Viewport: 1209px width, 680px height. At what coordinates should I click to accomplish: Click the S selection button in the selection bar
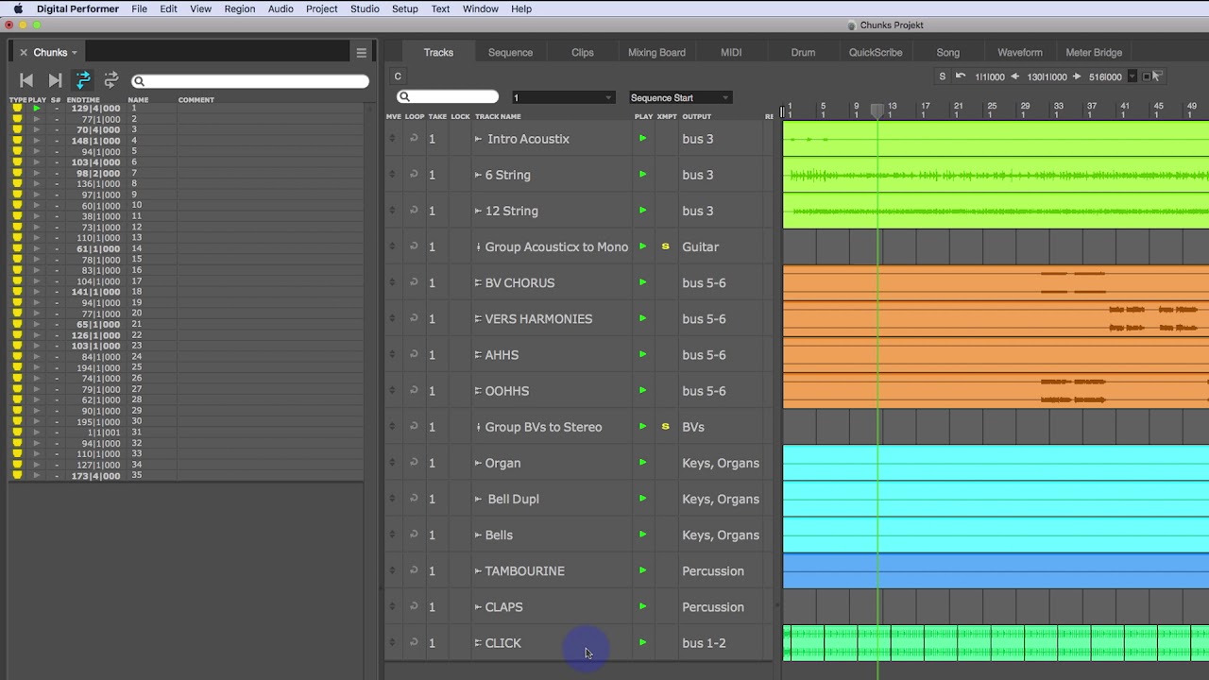tap(942, 76)
